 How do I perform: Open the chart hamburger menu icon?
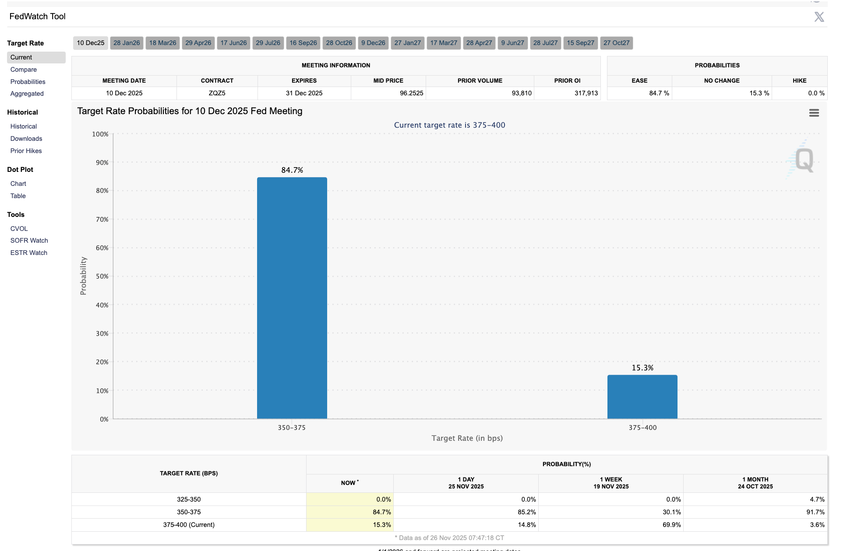(814, 113)
